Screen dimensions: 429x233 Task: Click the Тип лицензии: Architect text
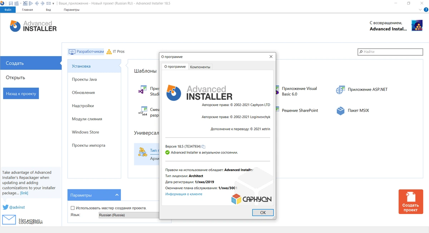(184, 176)
